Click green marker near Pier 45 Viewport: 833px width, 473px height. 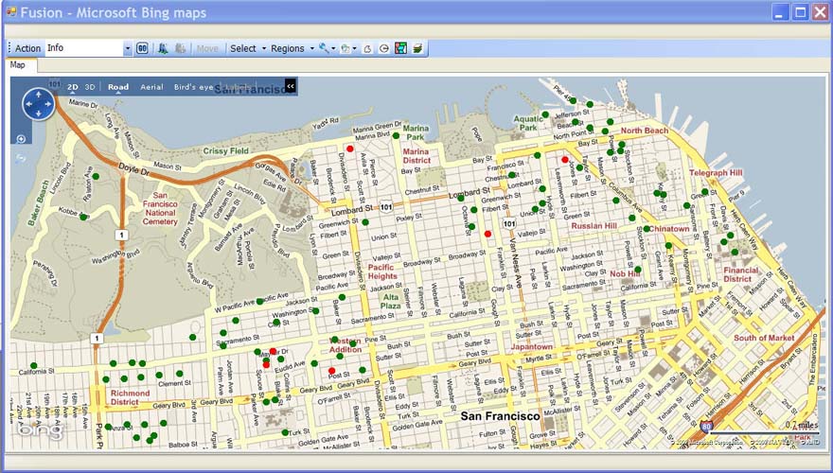[573, 100]
